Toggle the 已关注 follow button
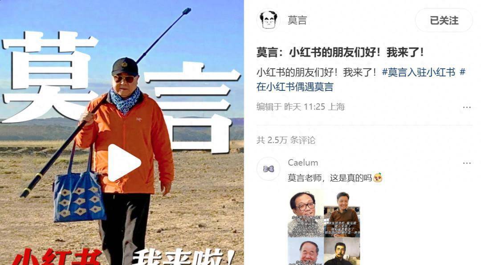Screen dimensions: 481x265 [444, 20]
